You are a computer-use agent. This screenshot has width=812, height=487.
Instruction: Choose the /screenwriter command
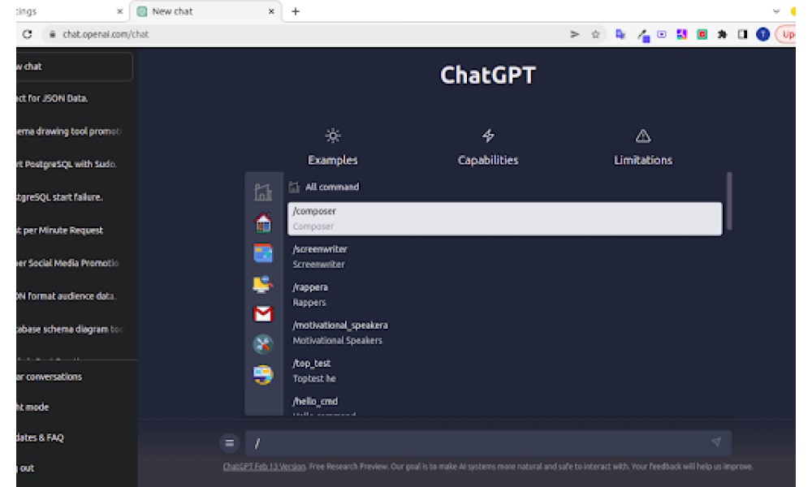click(504, 256)
